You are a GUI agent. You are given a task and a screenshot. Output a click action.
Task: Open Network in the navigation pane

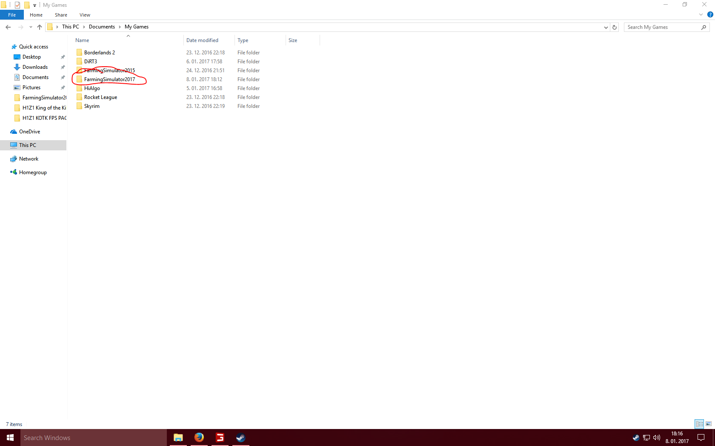click(x=29, y=159)
